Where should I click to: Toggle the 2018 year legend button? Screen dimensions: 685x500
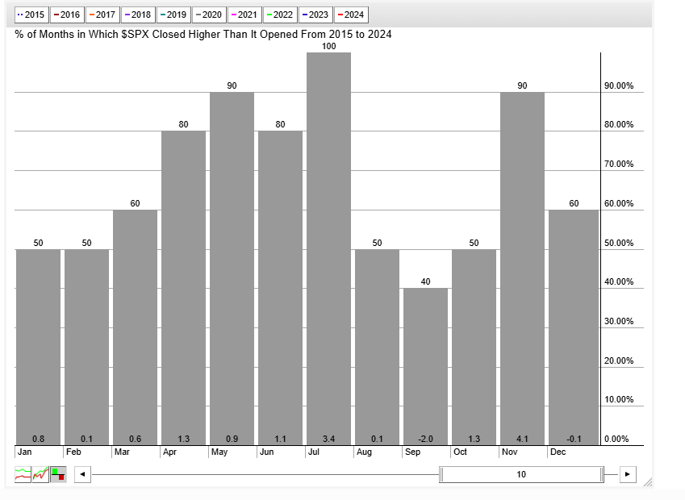pos(137,15)
